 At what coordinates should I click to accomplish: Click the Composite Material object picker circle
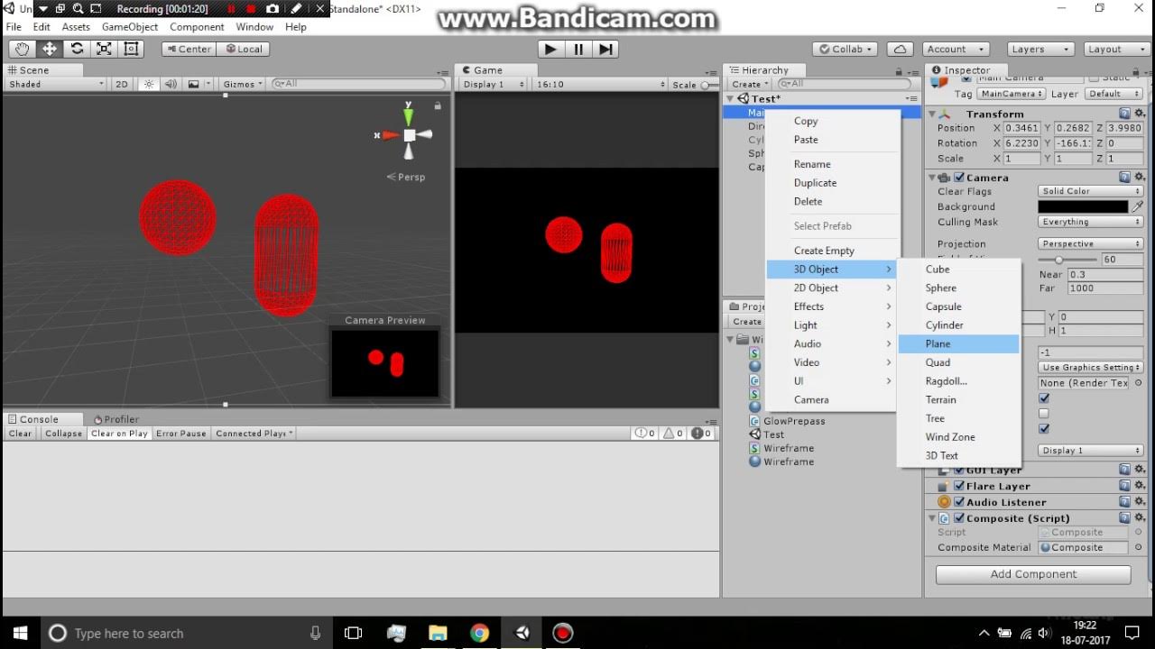point(1138,547)
